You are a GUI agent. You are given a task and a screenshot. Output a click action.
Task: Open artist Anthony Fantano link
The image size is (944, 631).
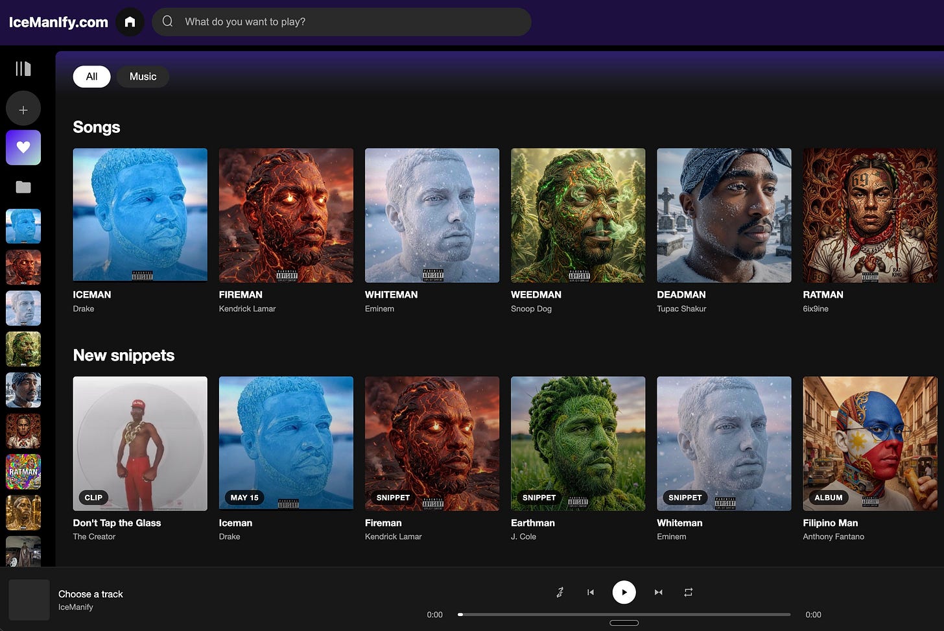(833, 536)
